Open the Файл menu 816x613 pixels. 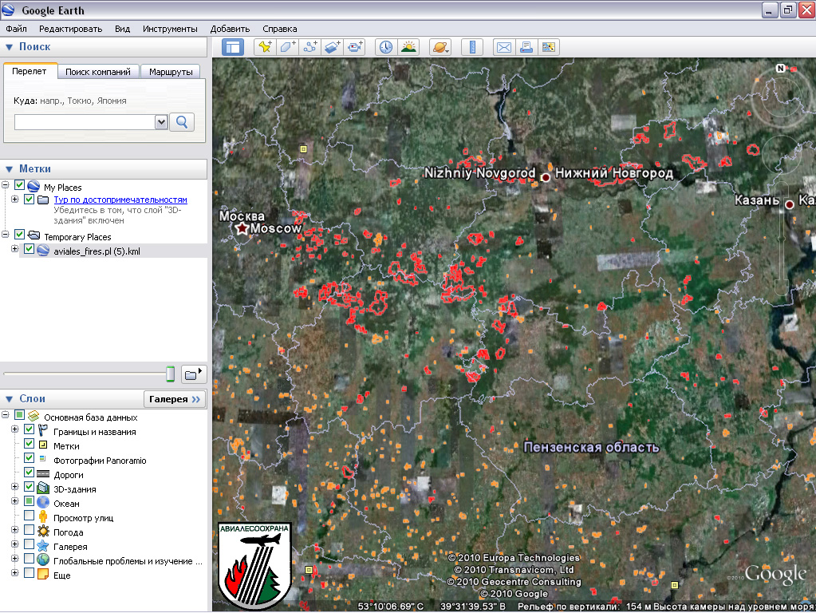coord(16,29)
